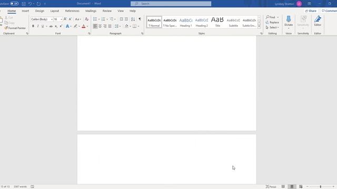Open the Design tab
The width and height of the screenshot is (337, 189).
tap(39, 10)
